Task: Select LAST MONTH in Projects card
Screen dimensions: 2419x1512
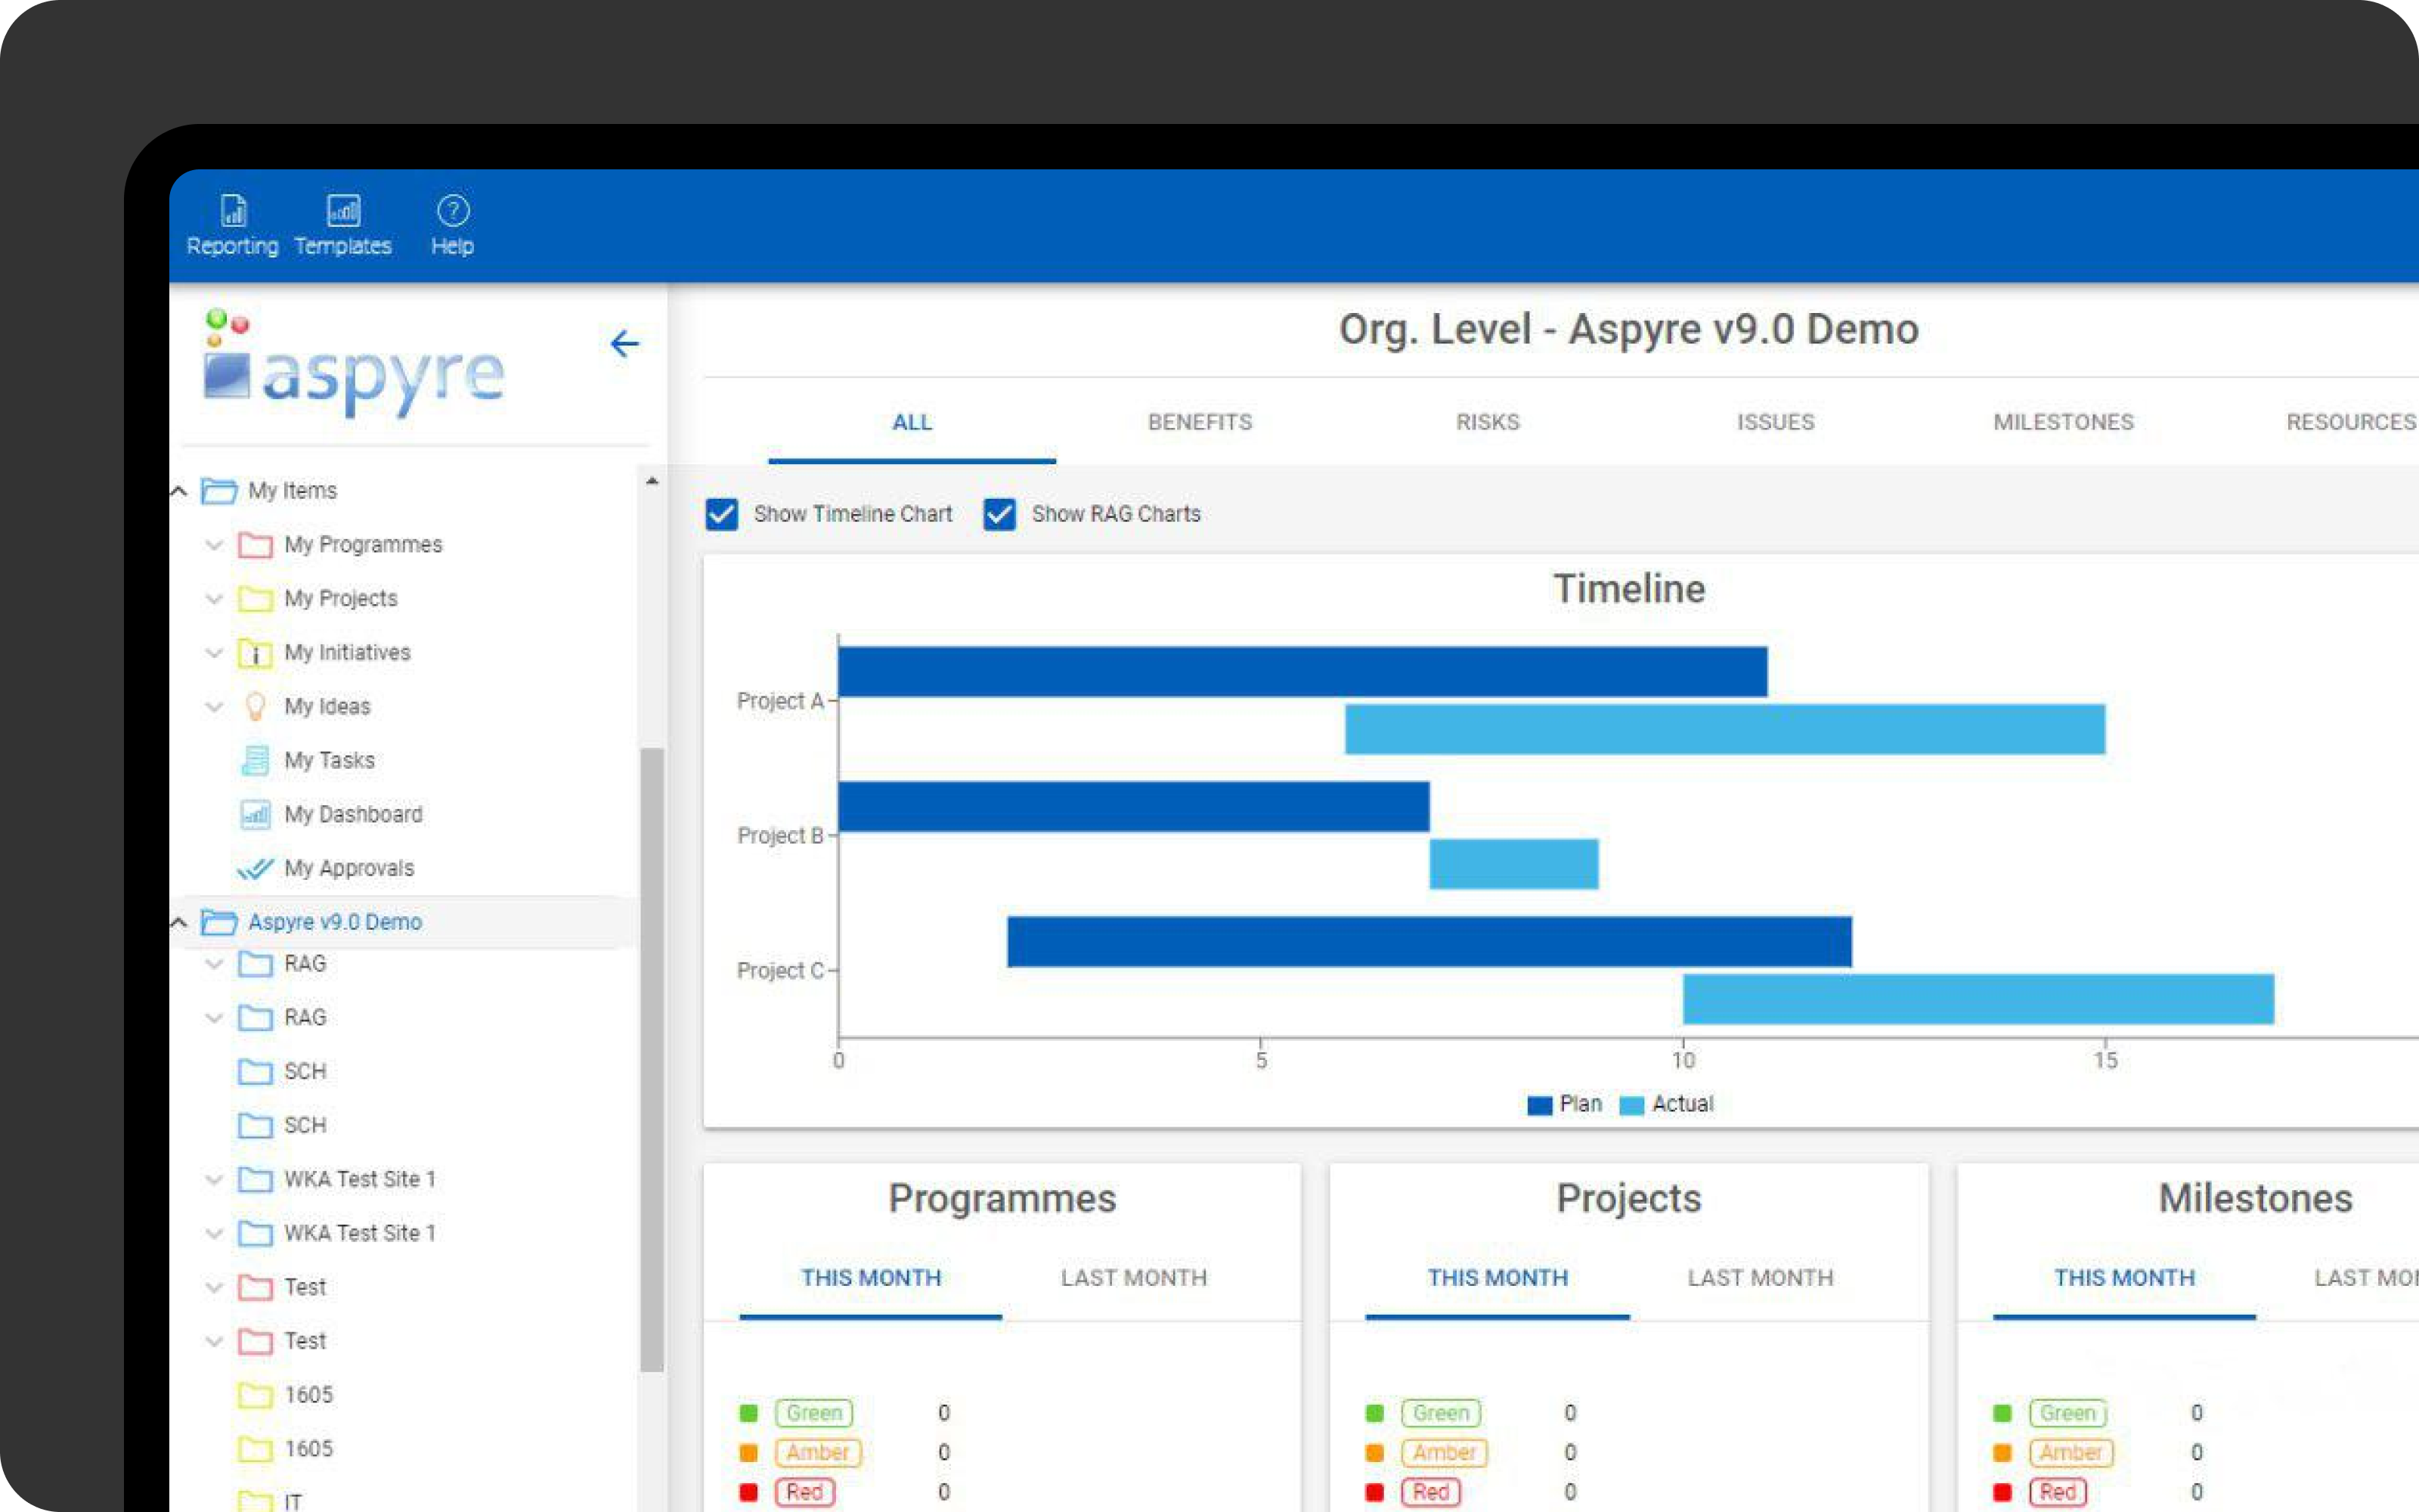Action: (1761, 1278)
